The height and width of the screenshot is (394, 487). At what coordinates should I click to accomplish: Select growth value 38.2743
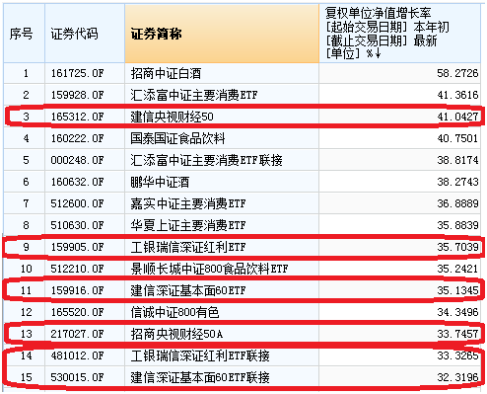[x=457, y=182]
